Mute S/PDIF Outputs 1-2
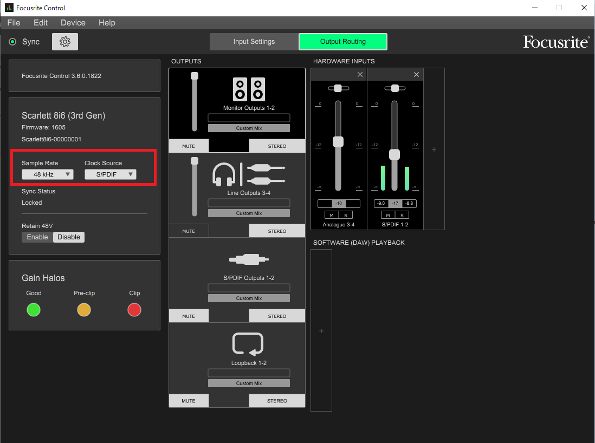Screen dimensions: 595x443 [189, 316]
